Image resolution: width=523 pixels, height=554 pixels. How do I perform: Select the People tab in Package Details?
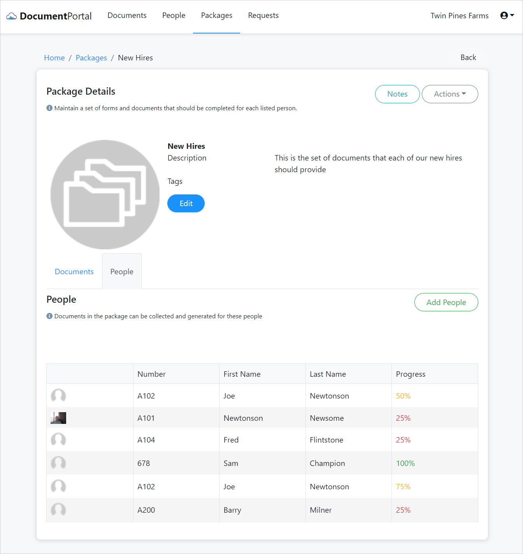click(x=121, y=271)
